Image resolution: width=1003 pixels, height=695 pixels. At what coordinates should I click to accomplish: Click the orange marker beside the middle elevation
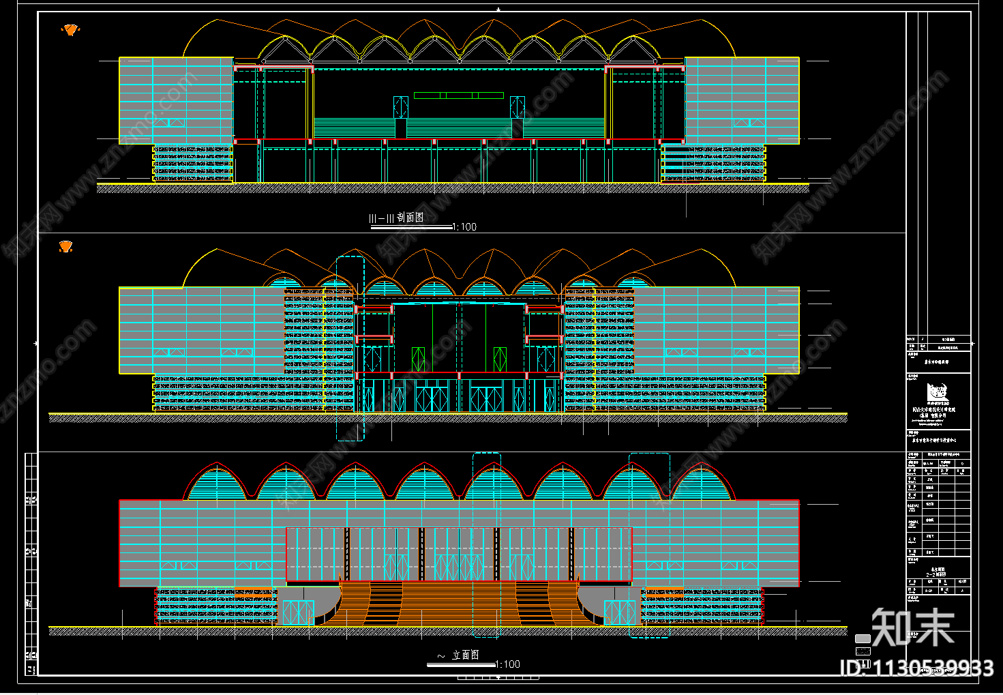pyautogui.click(x=66, y=246)
